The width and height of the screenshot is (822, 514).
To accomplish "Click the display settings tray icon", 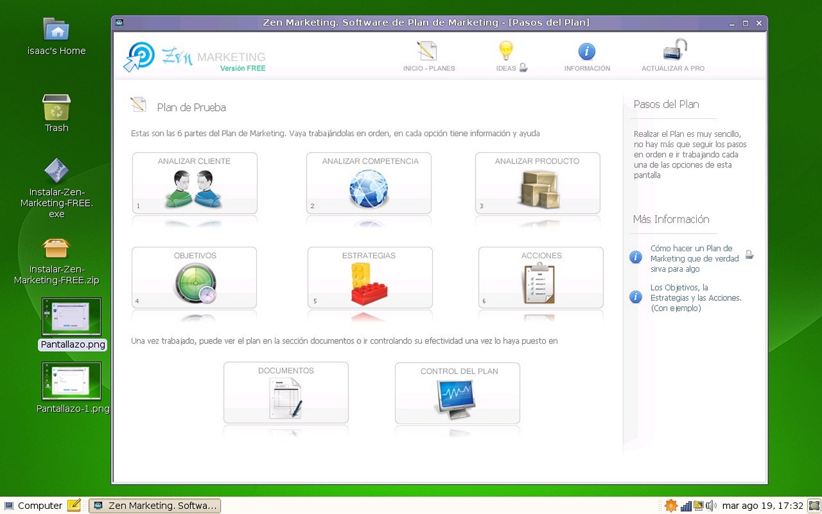I will (x=699, y=506).
